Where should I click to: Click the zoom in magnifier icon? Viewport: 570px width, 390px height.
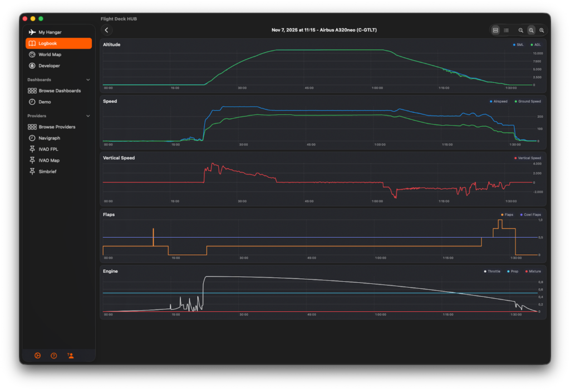[x=542, y=30]
